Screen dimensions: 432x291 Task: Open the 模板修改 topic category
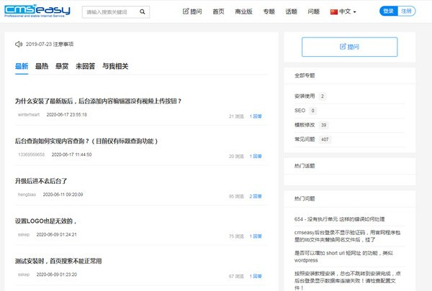coord(305,124)
